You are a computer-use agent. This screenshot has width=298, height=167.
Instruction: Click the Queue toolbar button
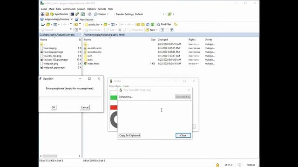100,14
